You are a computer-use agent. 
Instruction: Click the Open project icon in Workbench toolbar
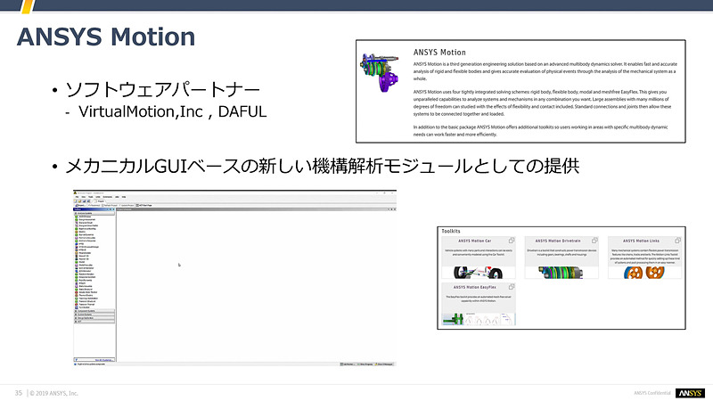click(x=79, y=201)
